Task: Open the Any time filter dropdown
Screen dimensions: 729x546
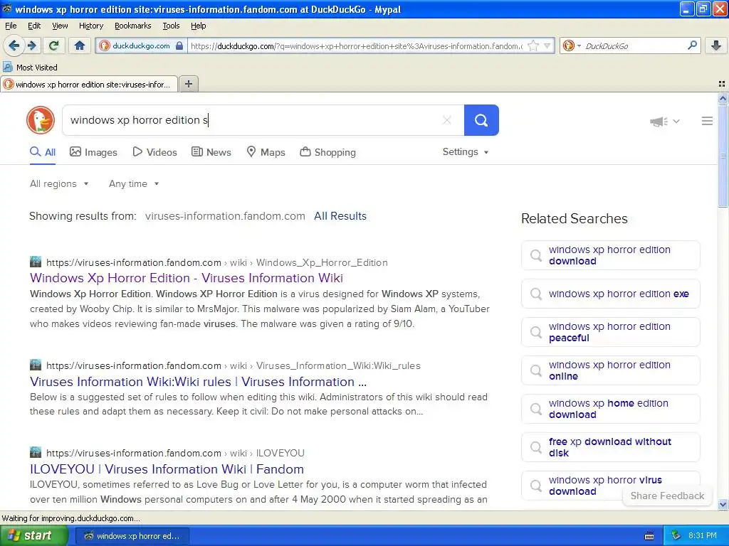Action: 134,184
